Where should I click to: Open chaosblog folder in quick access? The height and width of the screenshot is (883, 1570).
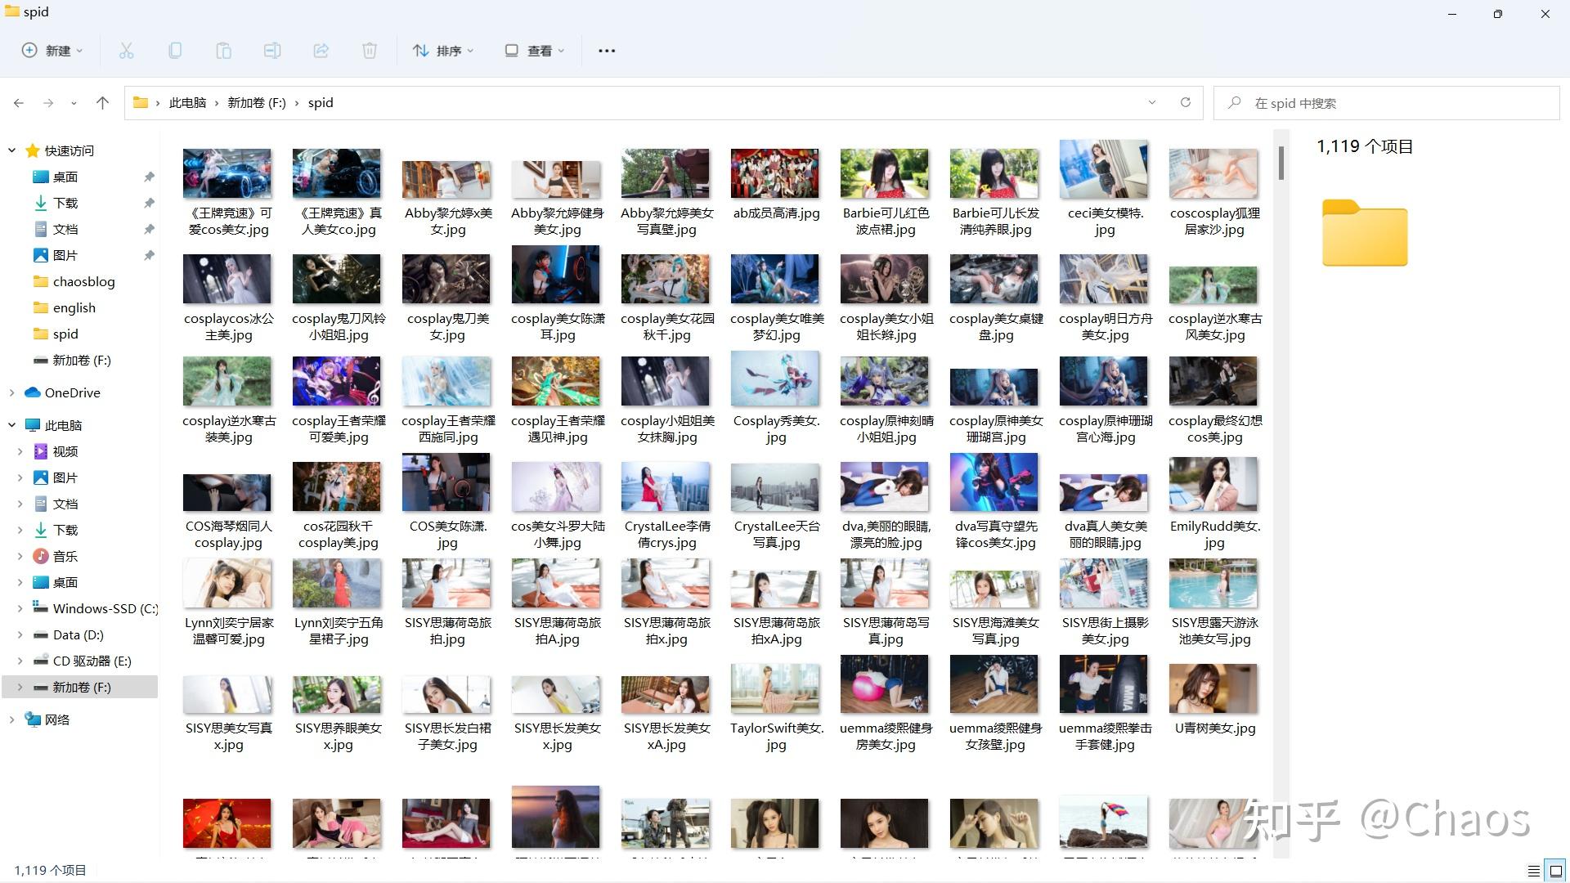pos(83,281)
